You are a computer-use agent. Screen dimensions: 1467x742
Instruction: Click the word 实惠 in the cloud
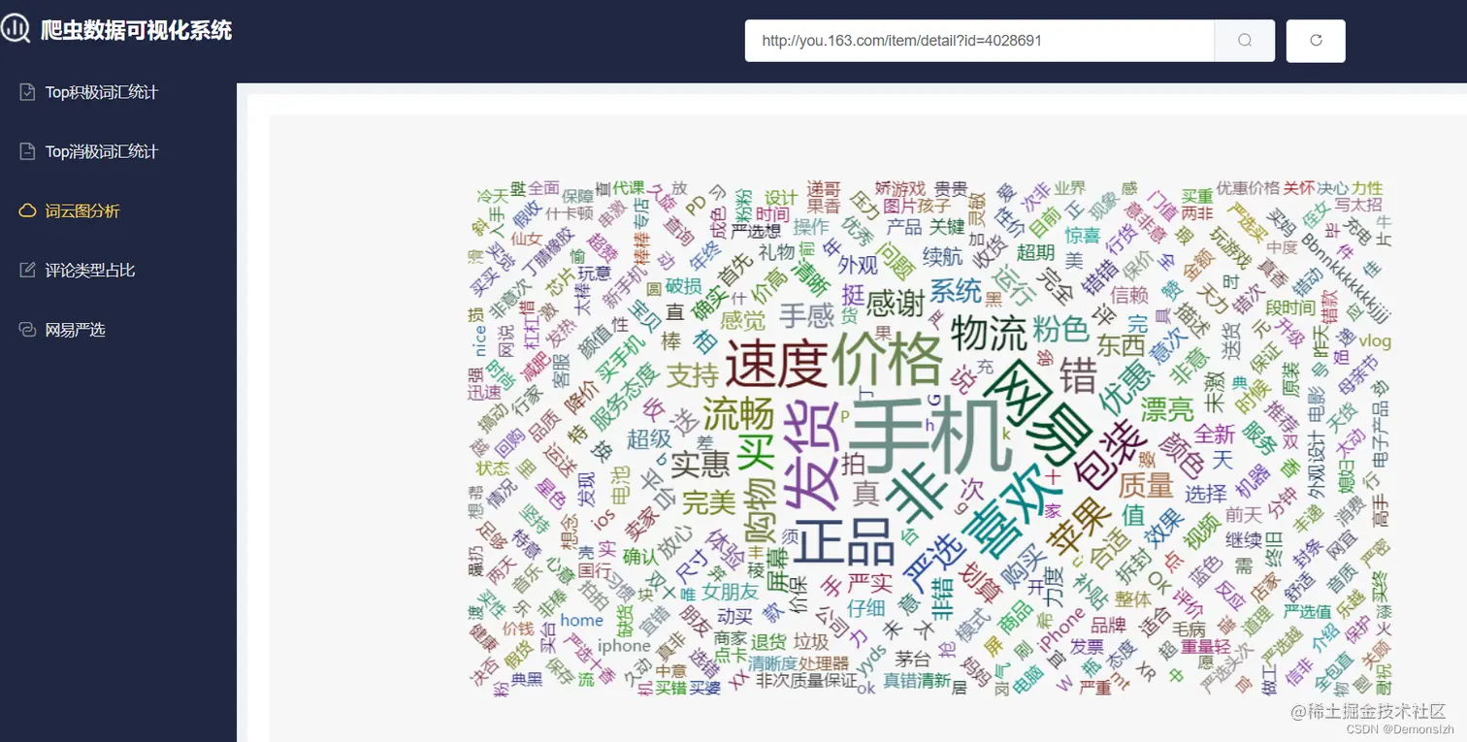click(x=700, y=464)
